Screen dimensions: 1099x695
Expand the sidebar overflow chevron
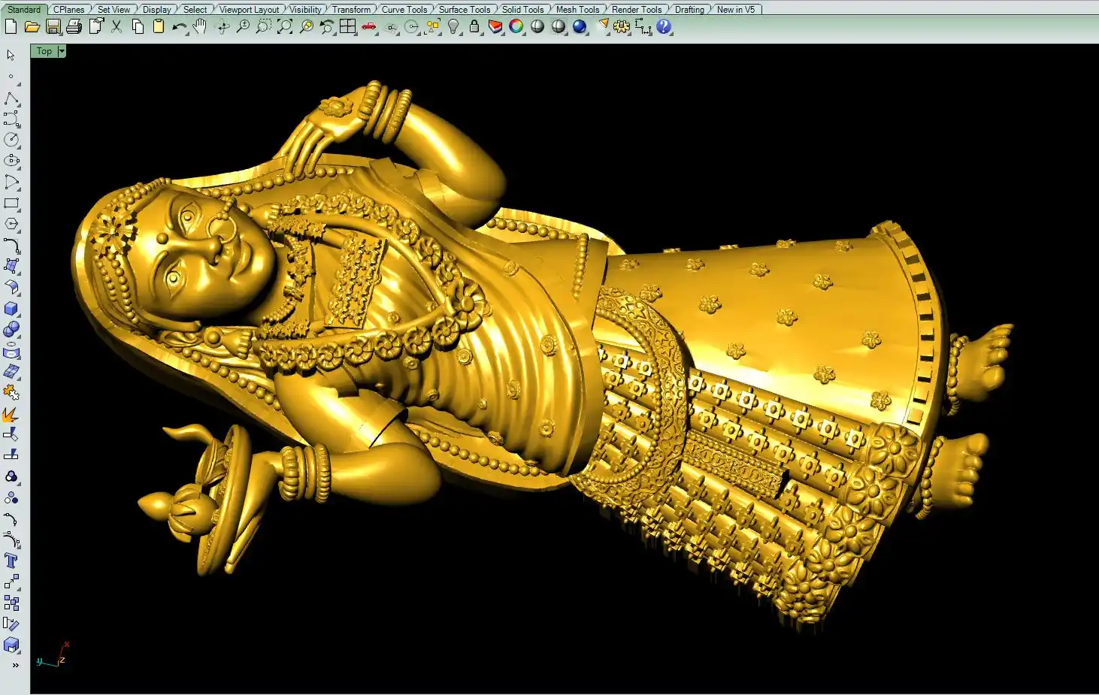coord(15,665)
